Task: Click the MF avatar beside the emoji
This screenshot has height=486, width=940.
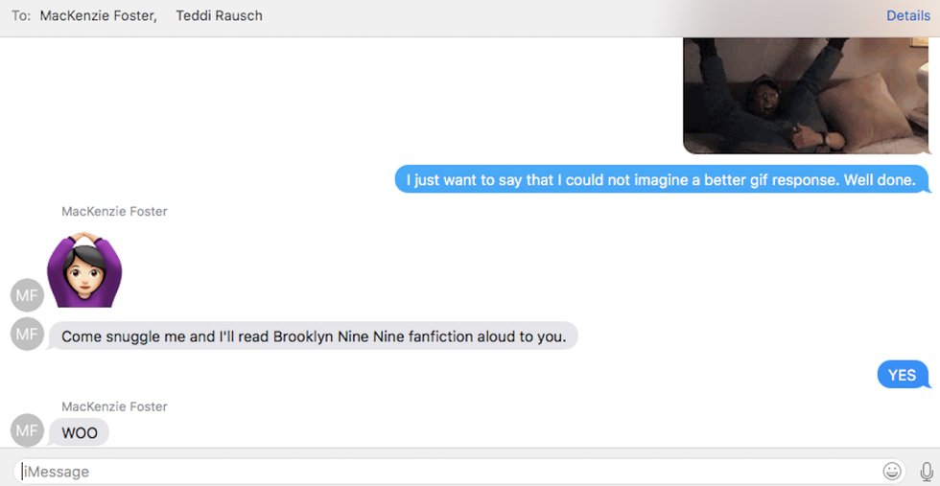Action: coord(27,295)
